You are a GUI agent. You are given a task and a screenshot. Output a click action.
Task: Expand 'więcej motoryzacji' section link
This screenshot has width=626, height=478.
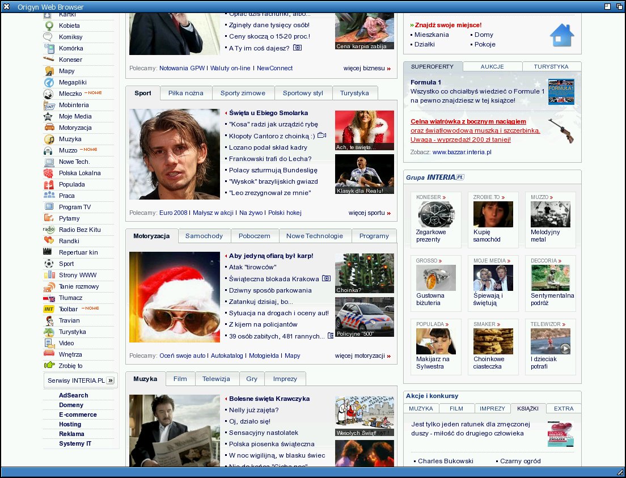pyautogui.click(x=362, y=356)
